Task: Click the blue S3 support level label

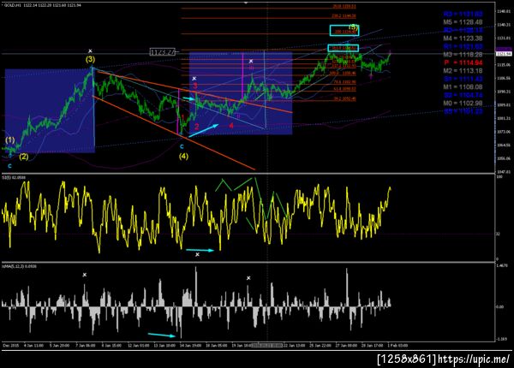Action: coord(463,111)
